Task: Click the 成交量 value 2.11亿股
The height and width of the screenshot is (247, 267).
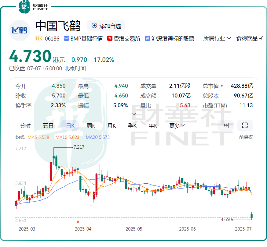Action: coord(180,86)
